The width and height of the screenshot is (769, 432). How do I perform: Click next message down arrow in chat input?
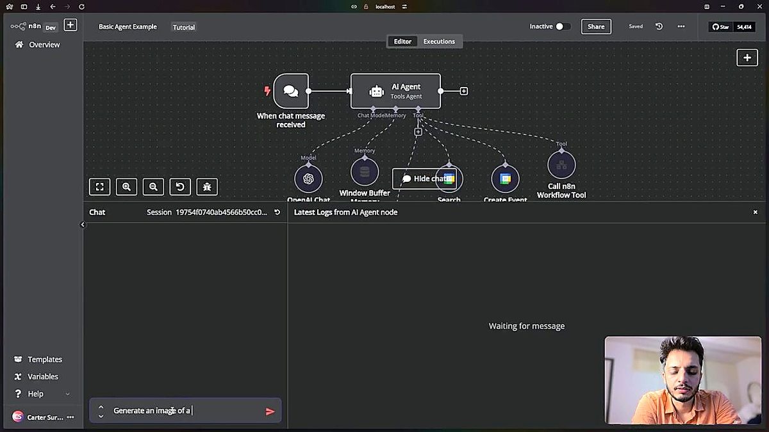coord(101,416)
